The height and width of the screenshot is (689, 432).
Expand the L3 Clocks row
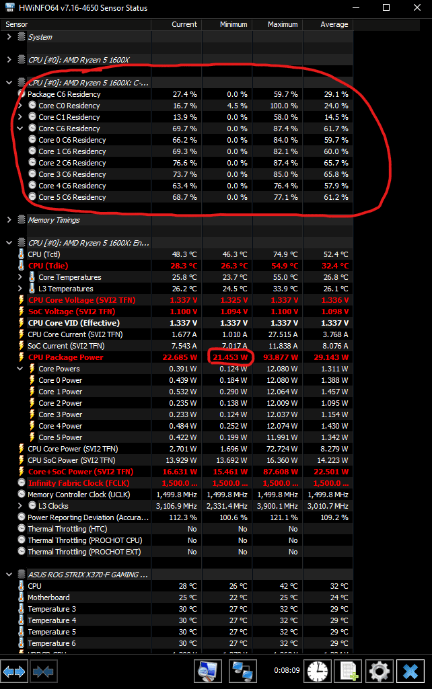(x=20, y=505)
